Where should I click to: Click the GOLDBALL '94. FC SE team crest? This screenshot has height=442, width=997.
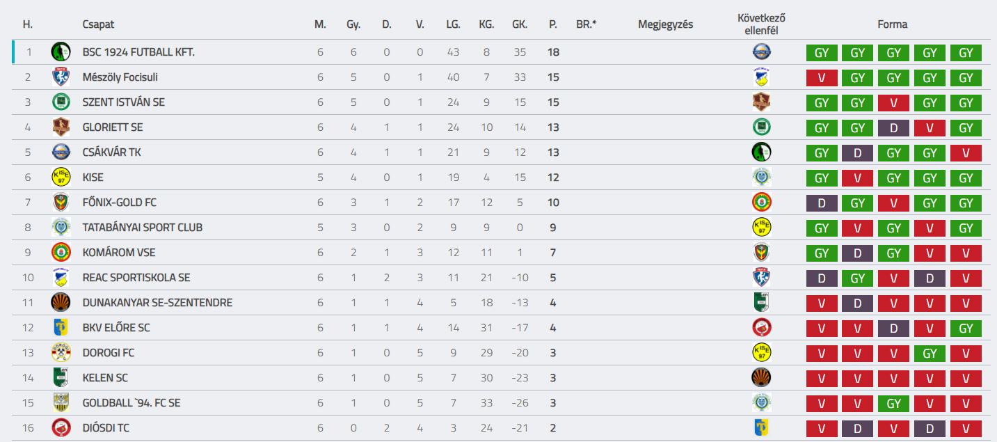tap(61, 402)
